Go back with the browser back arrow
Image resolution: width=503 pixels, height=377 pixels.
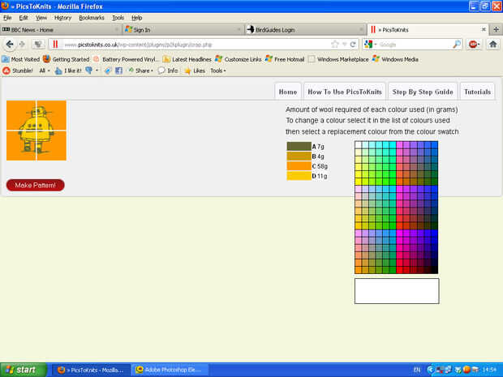[10, 45]
